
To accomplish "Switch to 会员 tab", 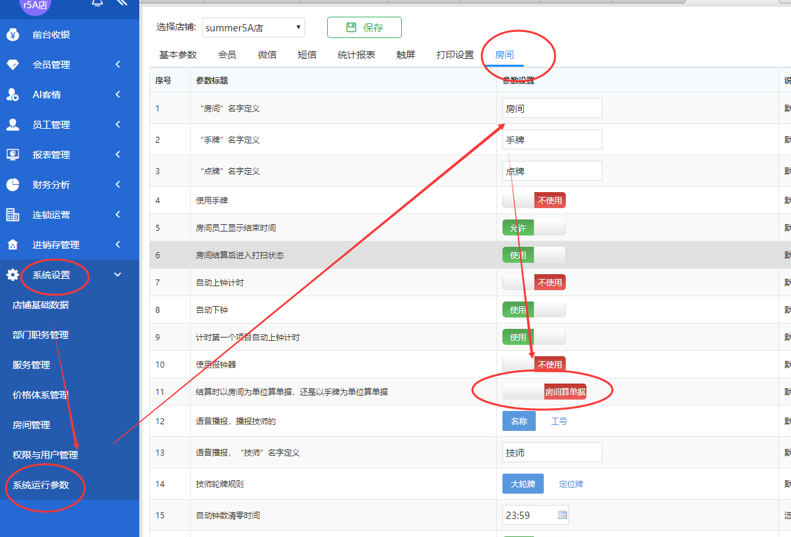I will pyautogui.click(x=227, y=55).
